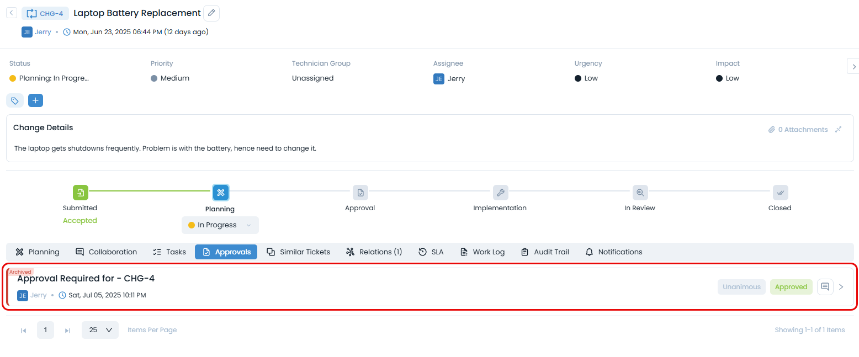
Task: Click the edit pencil next to the title
Action: click(211, 13)
